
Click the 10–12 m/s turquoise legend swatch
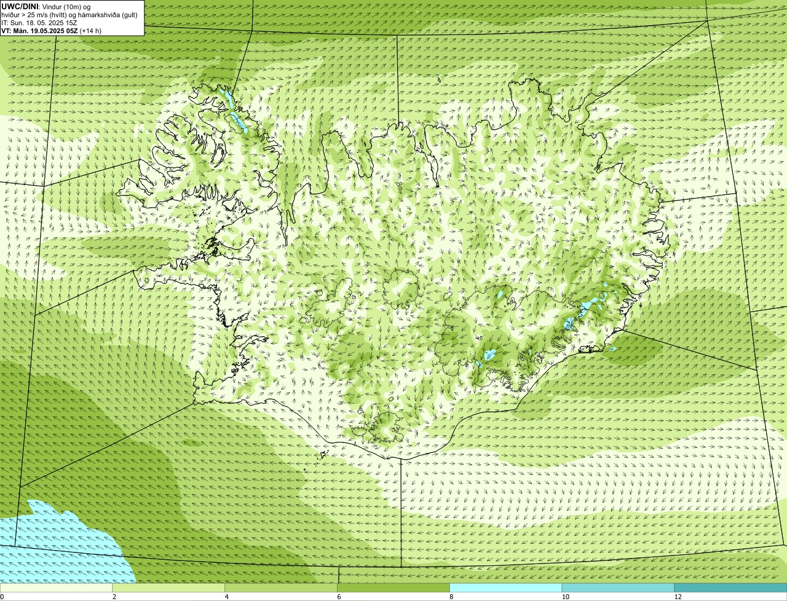click(618, 588)
